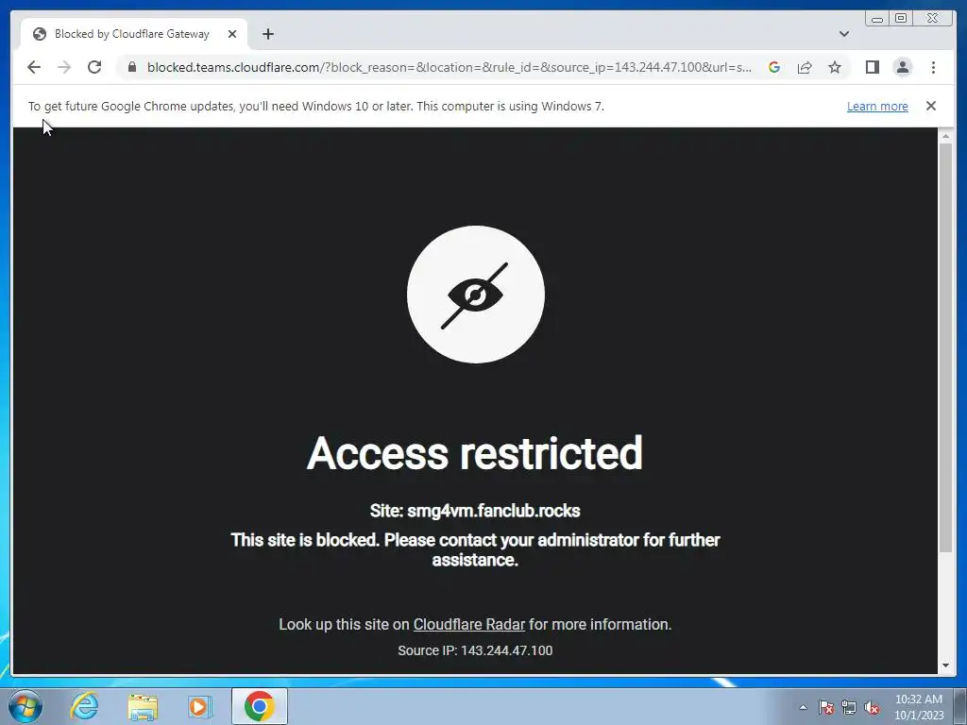Screen dimensions: 967x725
Task: Click the address bar URL field
Action: click(x=449, y=67)
